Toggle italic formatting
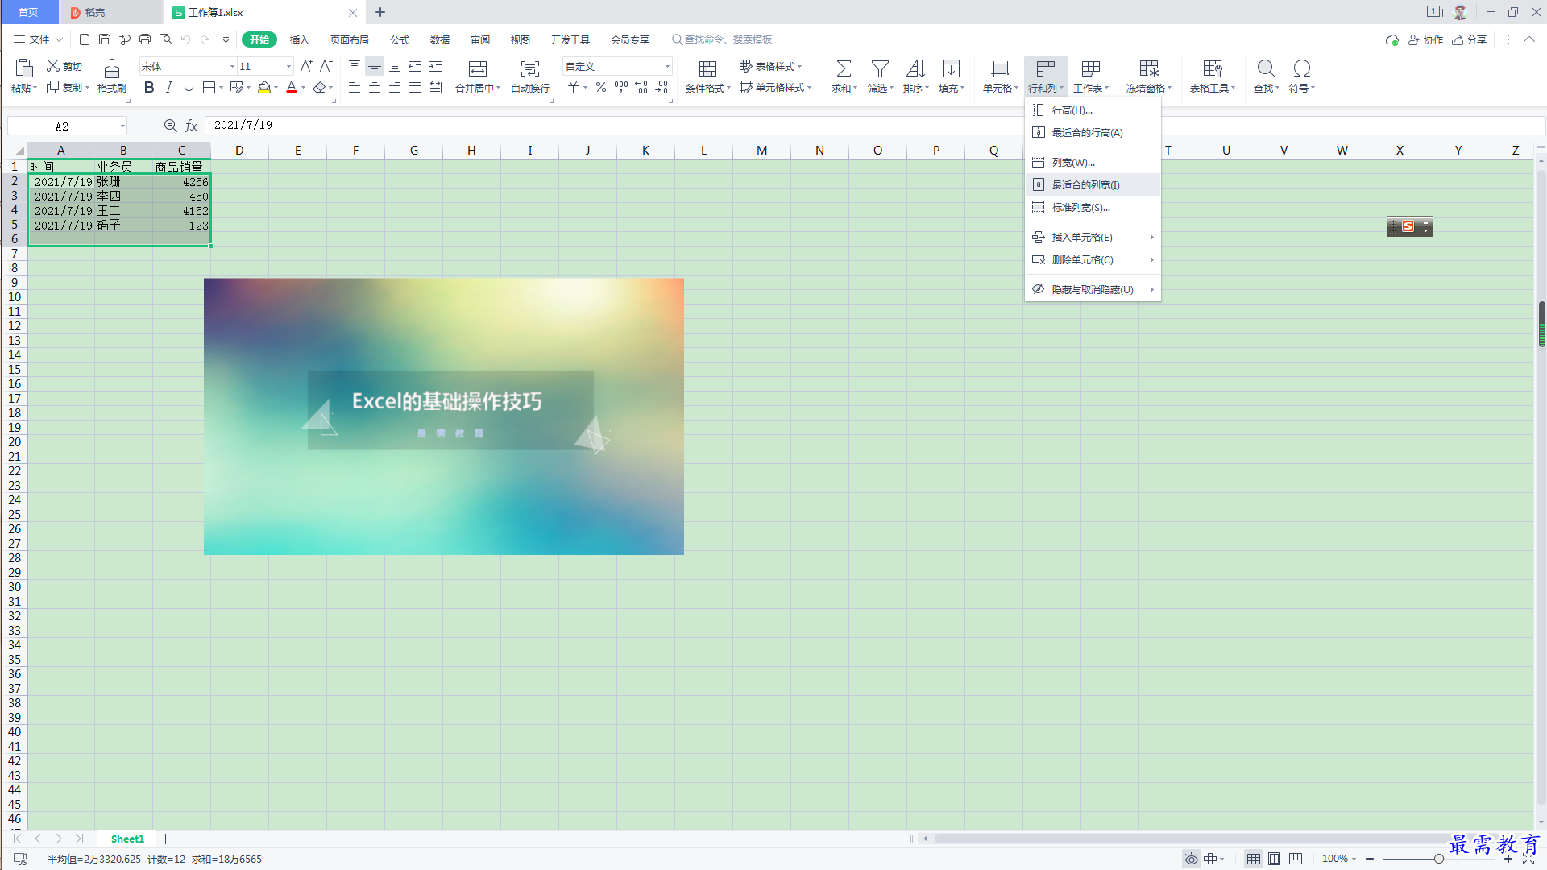The width and height of the screenshot is (1547, 870). [x=168, y=88]
